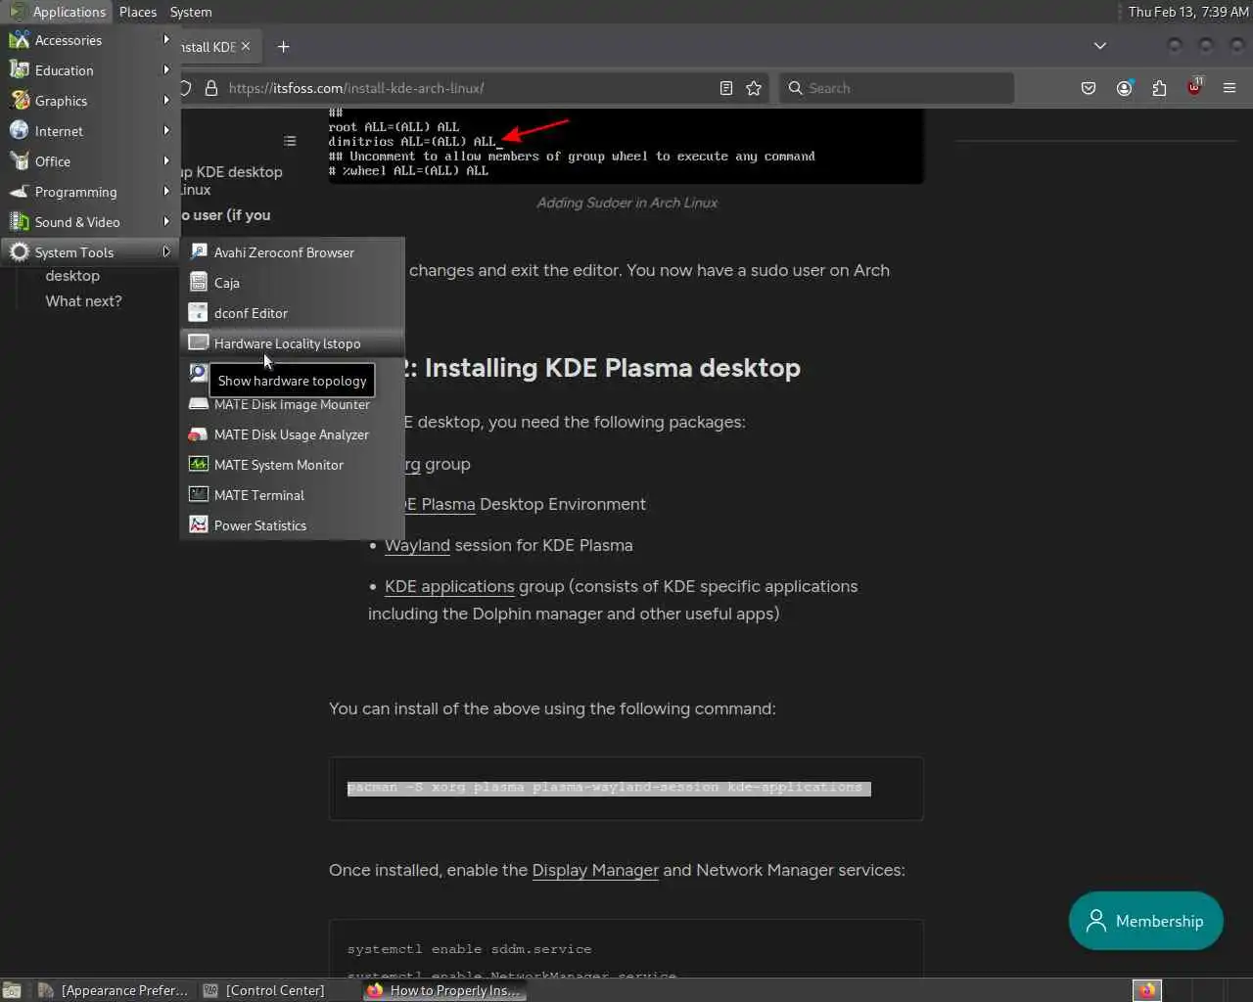Open the MATE Disk Usage Analyzer icon
The width and height of the screenshot is (1253, 1002).
coord(199,434)
